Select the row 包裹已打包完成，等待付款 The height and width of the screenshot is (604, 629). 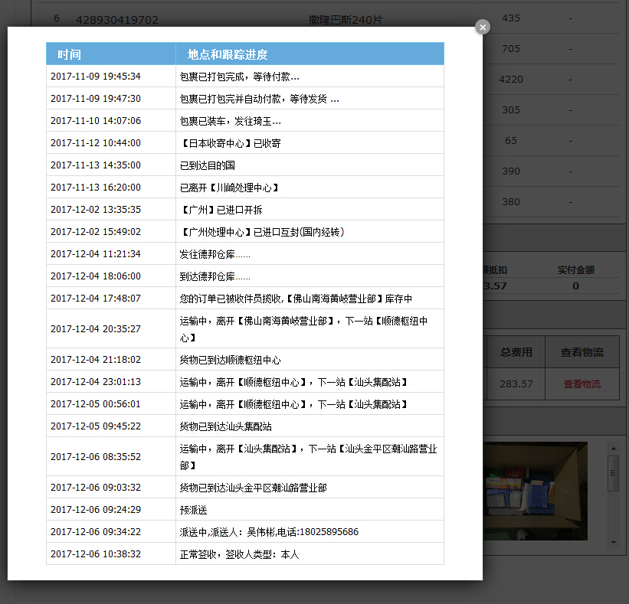[310, 76]
